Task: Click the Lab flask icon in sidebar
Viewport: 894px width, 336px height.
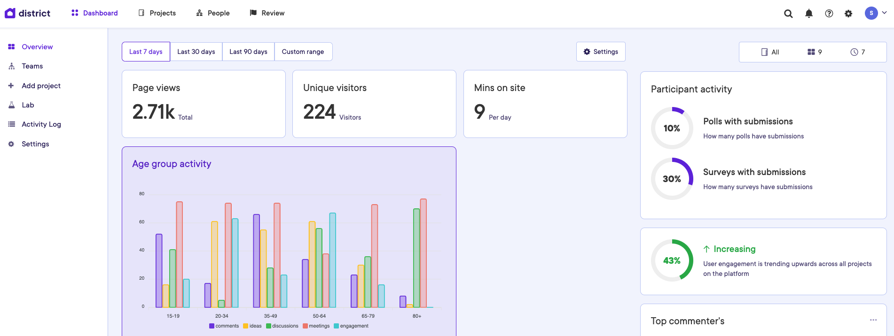Action: coord(11,105)
